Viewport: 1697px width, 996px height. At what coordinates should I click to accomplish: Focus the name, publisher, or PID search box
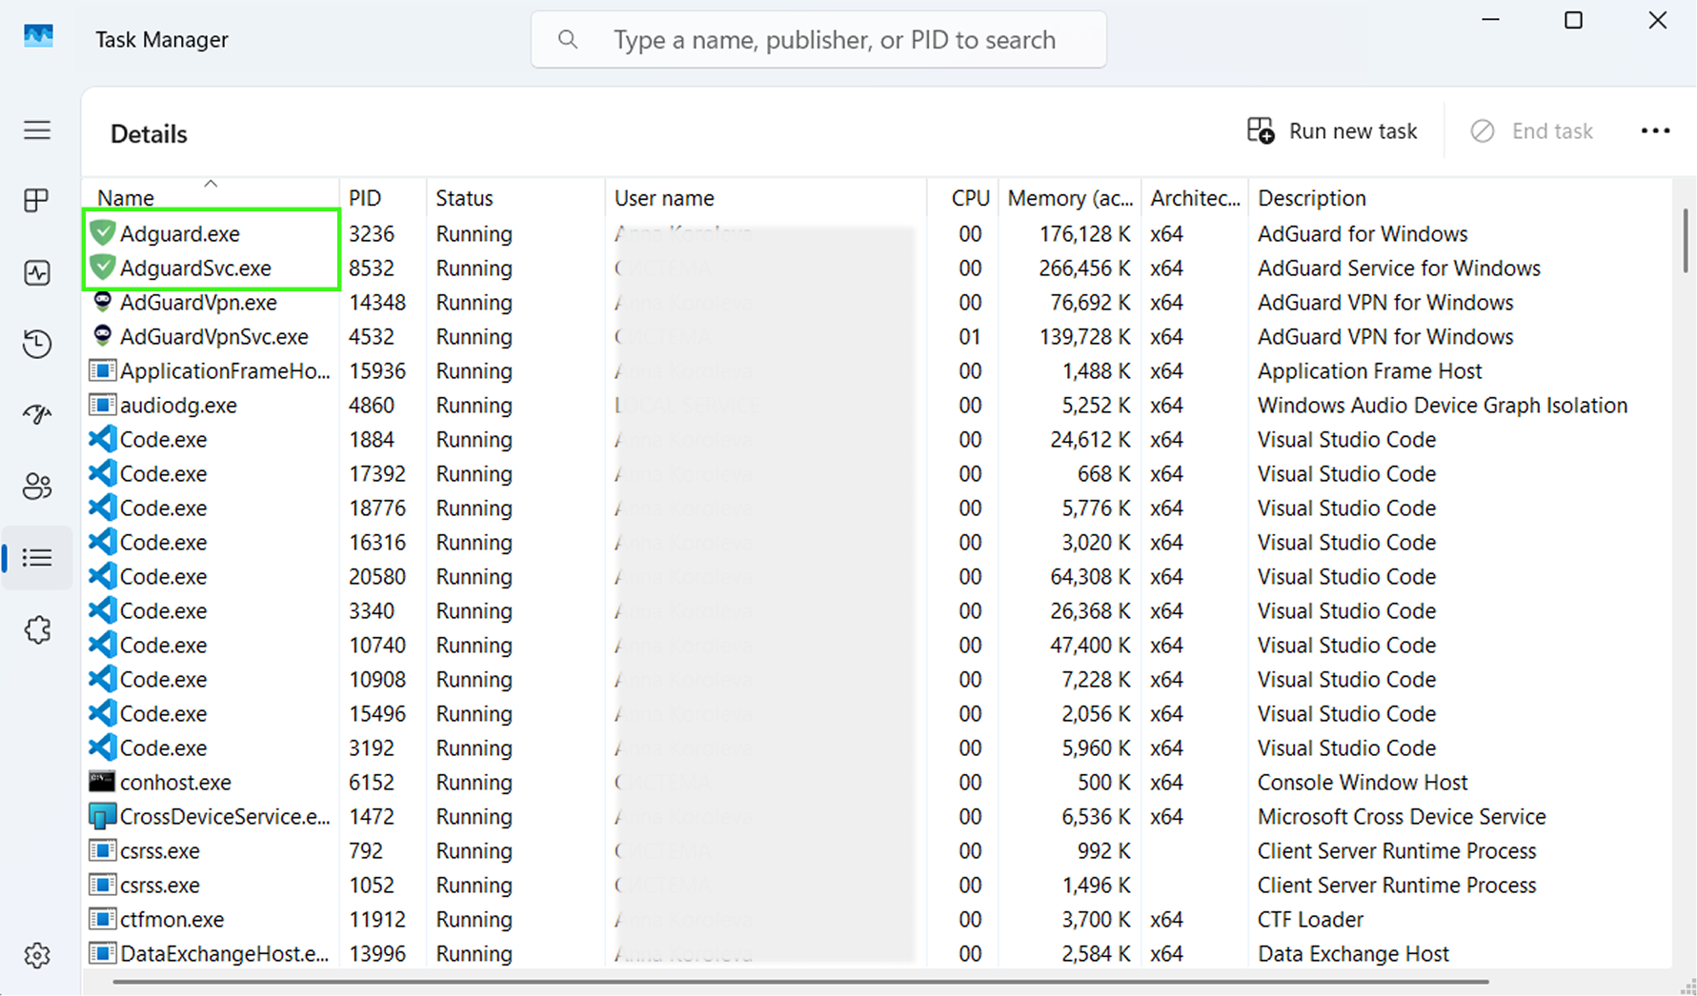[x=818, y=40]
